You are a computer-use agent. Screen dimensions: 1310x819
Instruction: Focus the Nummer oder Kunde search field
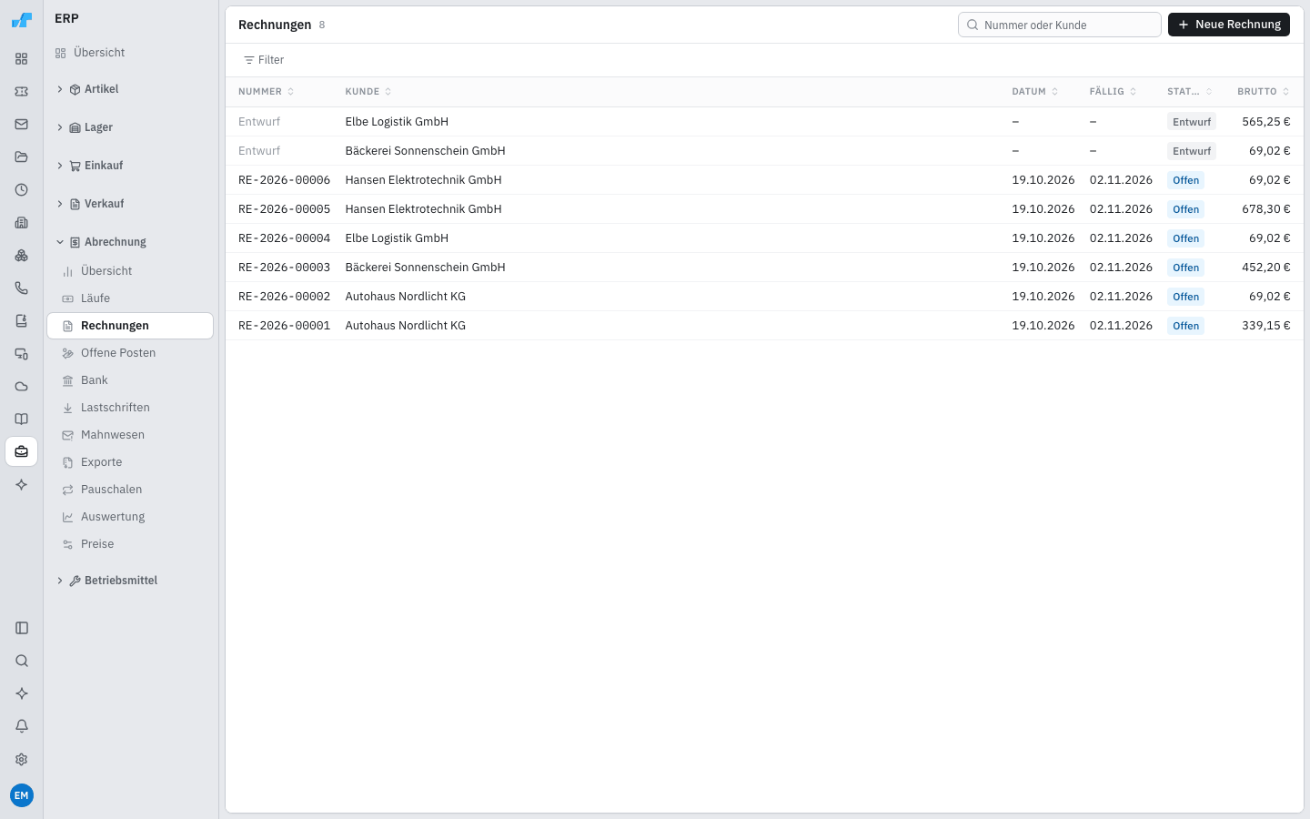[1060, 25]
